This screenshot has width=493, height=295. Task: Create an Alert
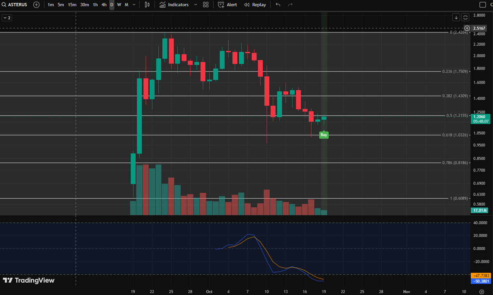tap(227, 5)
